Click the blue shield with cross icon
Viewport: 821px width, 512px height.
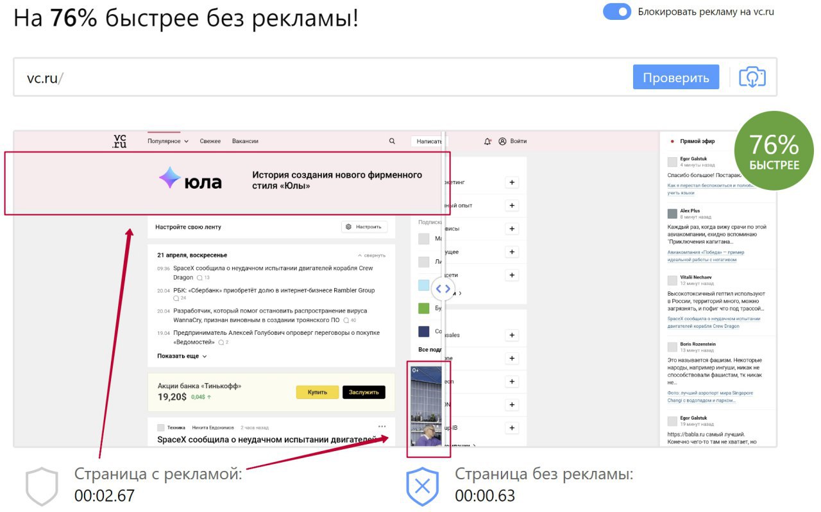423,486
